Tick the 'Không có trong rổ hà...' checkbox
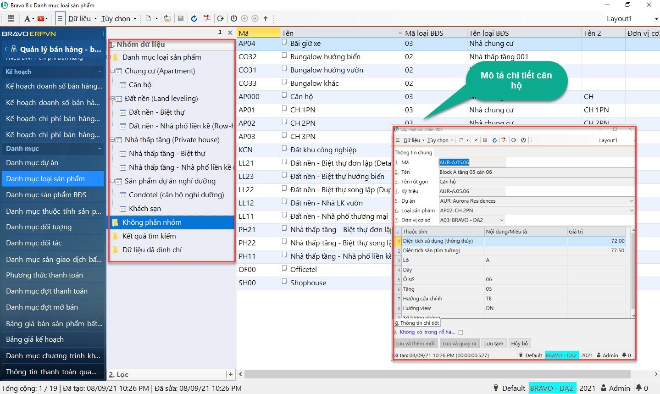The image size is (660, 394). tap(460, 333)
